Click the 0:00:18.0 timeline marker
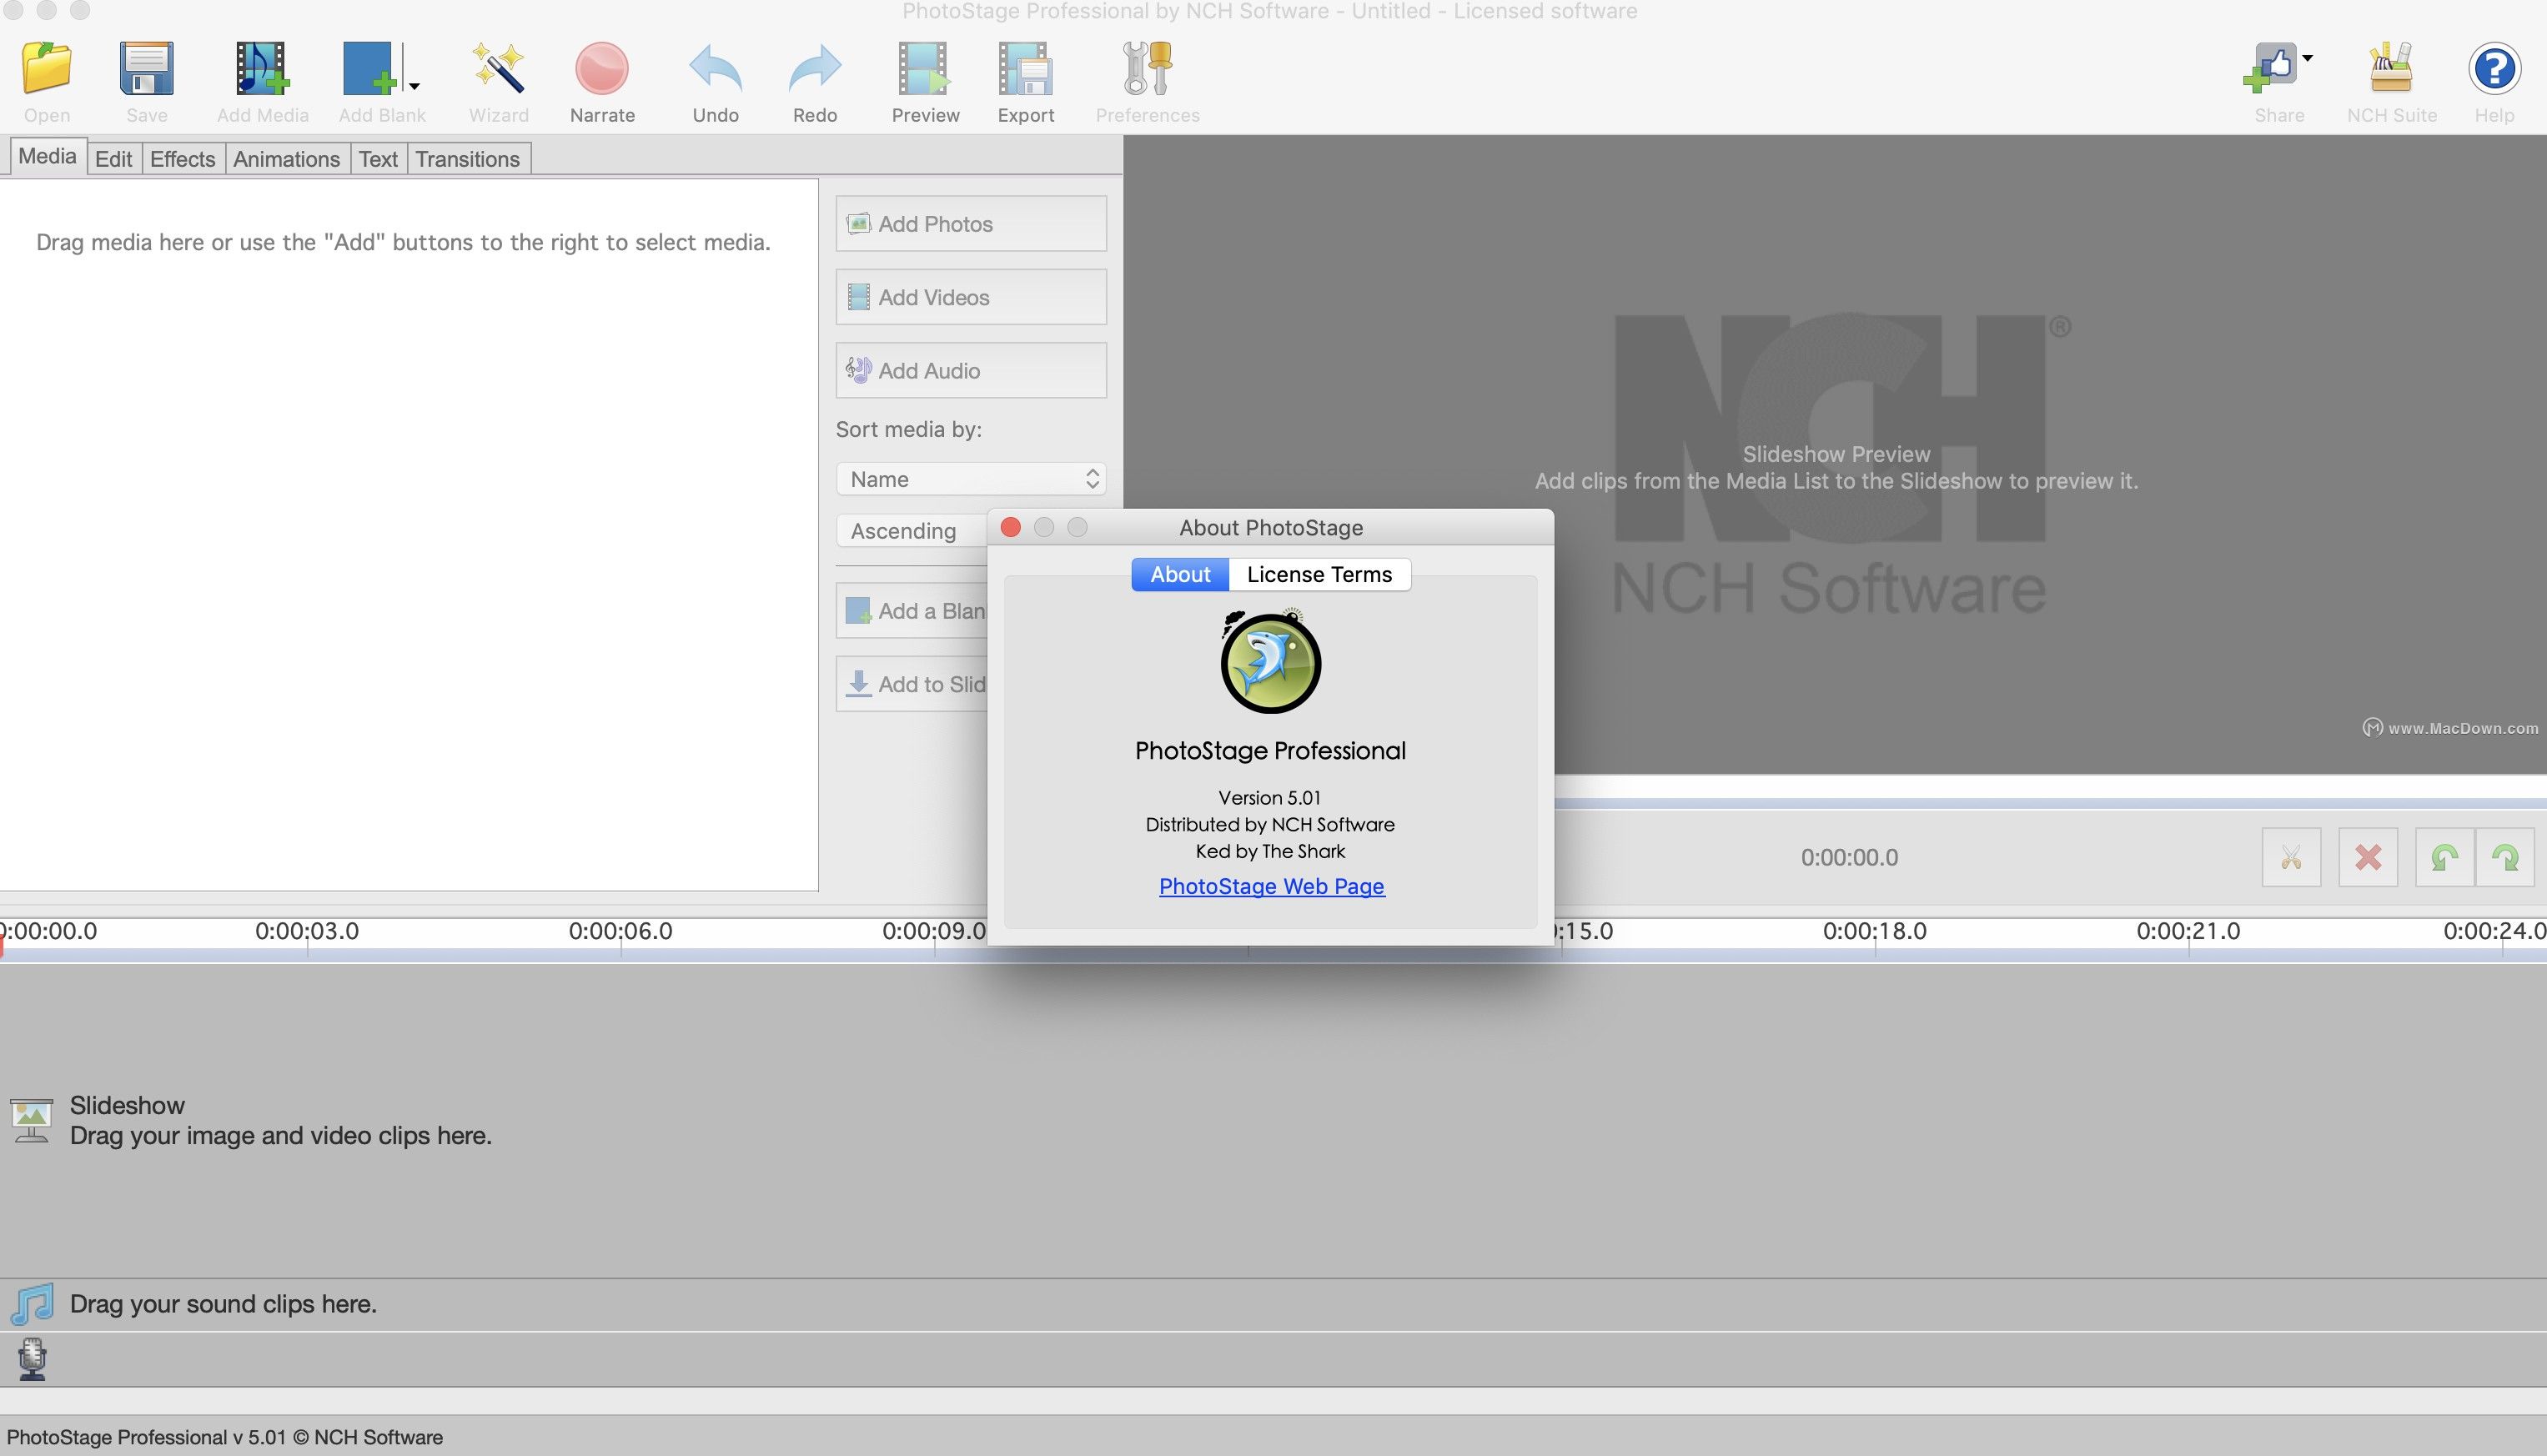This screenshot has height=1456, width=2547. pyautogui.click(x=1874, y=931)
